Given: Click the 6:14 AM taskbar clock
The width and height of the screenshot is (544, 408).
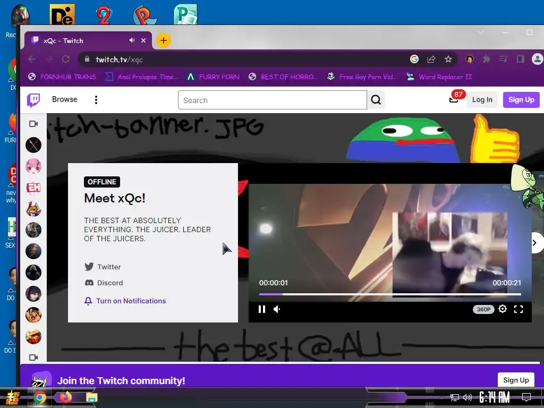Looking at the screenshot, I should point(495,397).
